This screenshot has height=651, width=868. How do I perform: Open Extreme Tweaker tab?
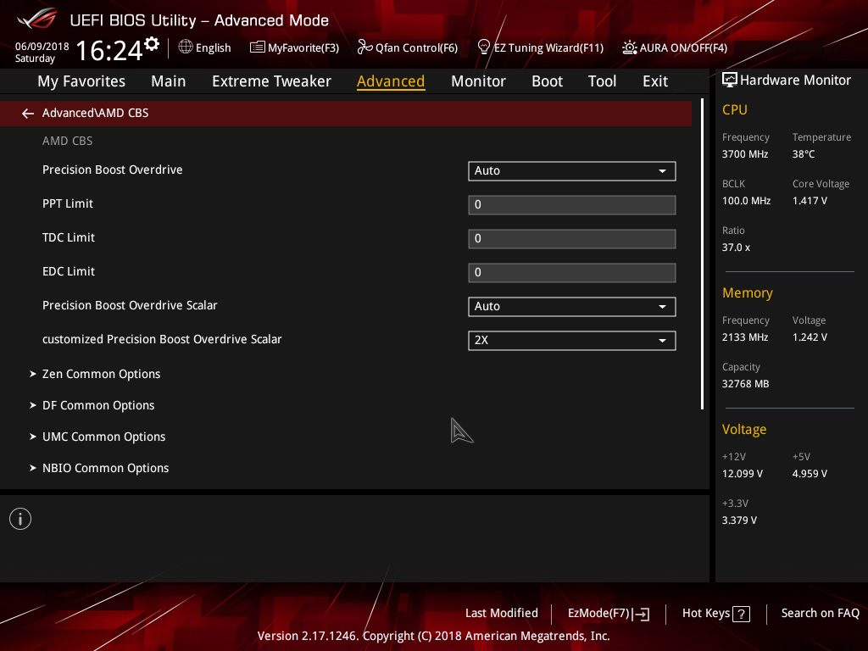tap(271, 81)
